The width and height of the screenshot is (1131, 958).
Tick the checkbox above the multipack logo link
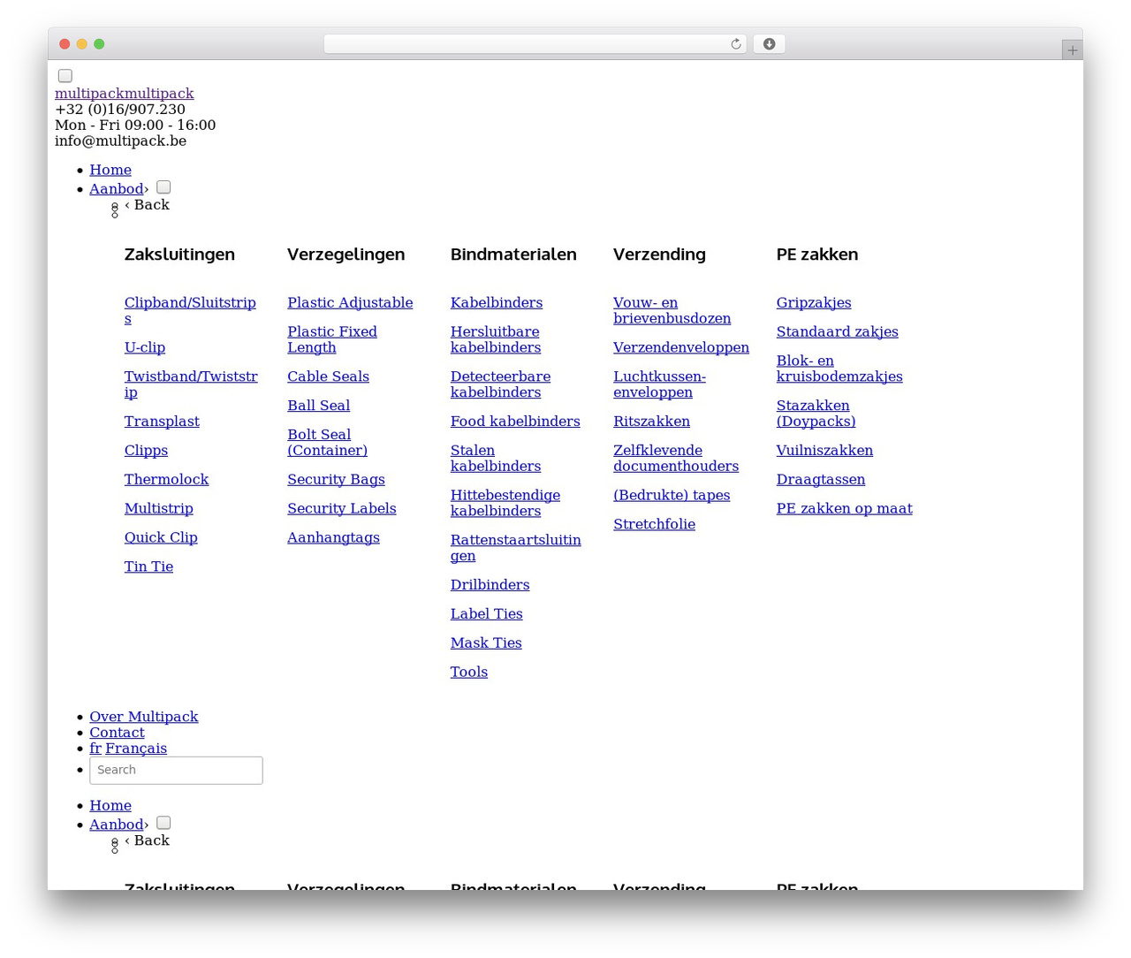point(65,76)
